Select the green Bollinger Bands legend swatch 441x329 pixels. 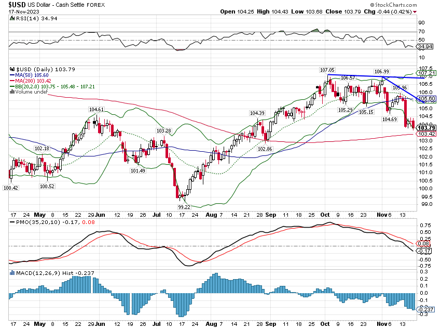[12, 86]
